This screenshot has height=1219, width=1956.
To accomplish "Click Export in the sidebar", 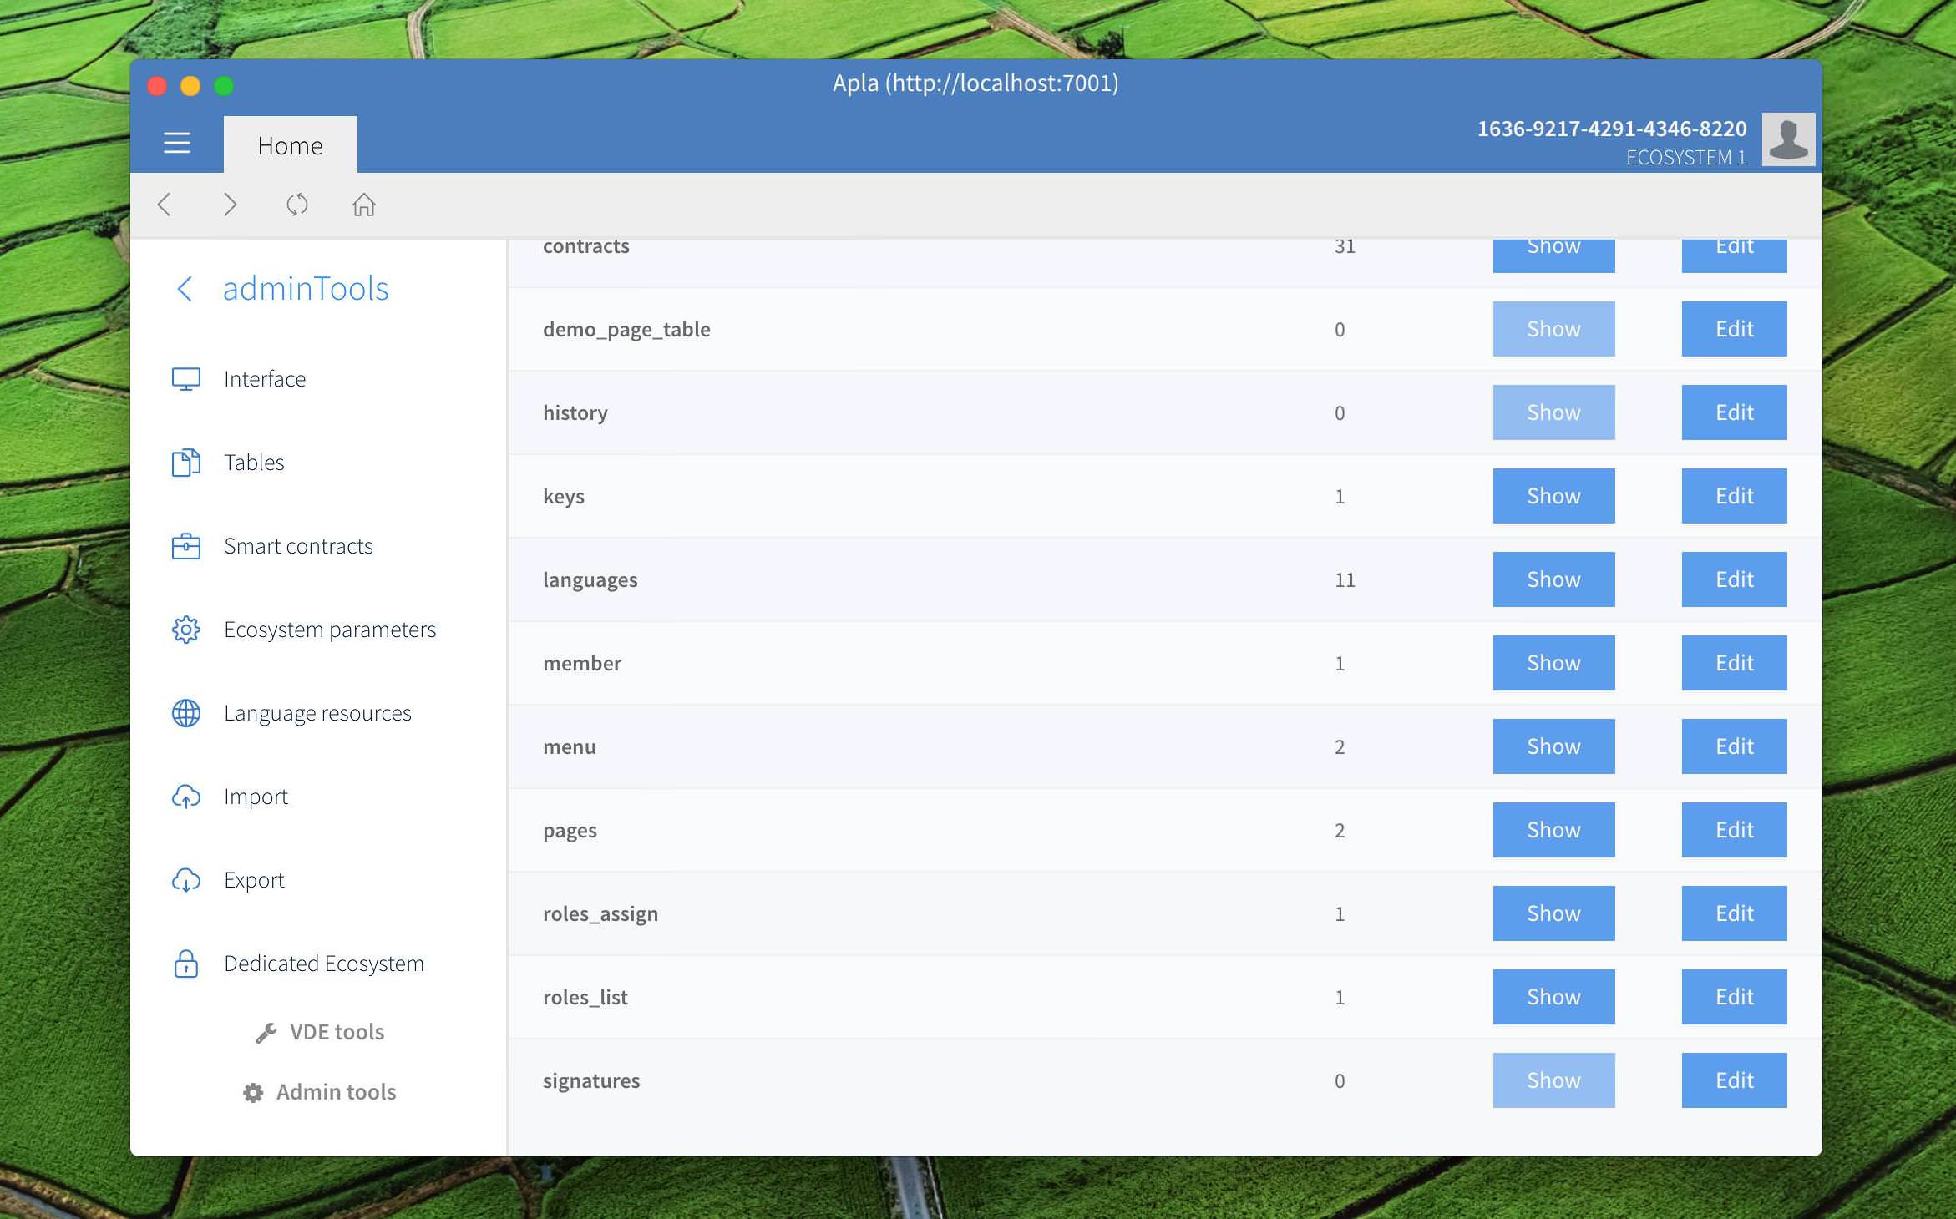I will tap(254, 880).
